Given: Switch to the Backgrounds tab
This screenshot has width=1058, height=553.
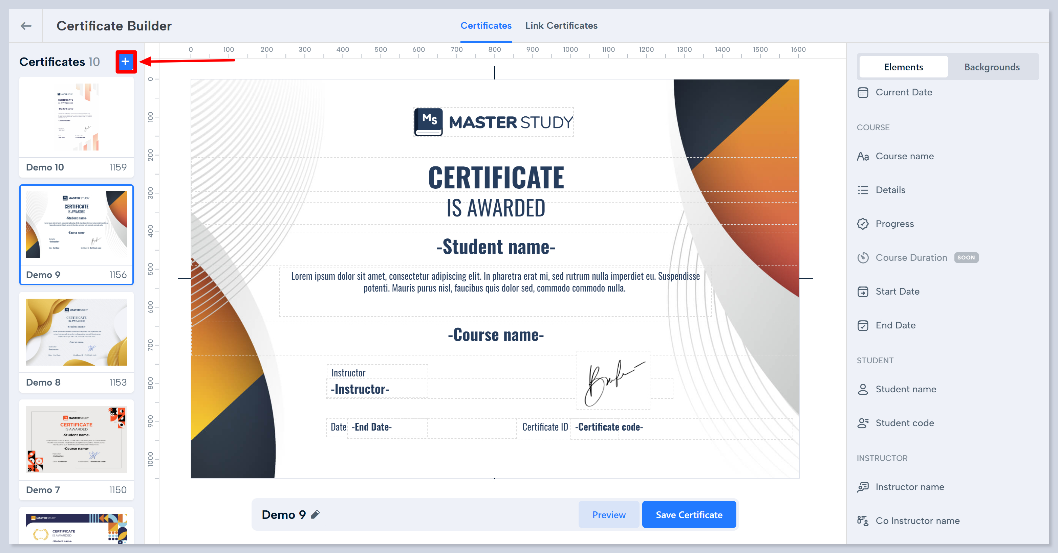Looking at the screenshot, I should (991, 67).
